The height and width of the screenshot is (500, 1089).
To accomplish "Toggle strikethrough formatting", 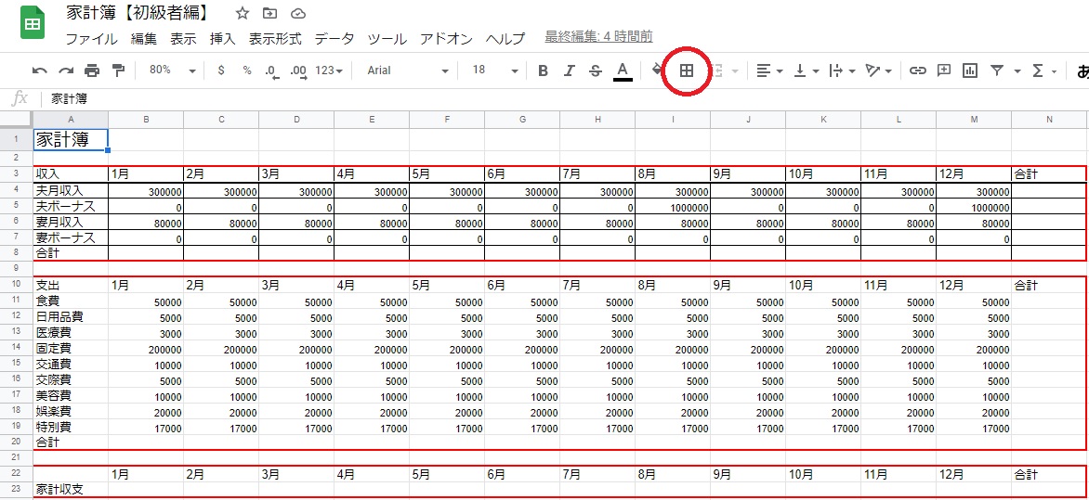I will pyautogui.click(x=596, y=71).
